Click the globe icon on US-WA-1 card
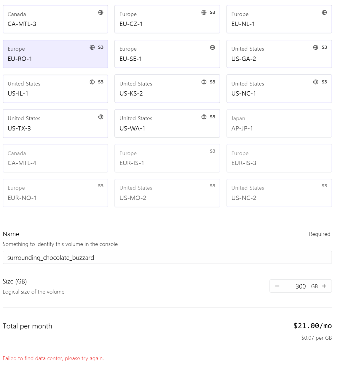Viewport: 348px width, 369px height. pos(204,117)
